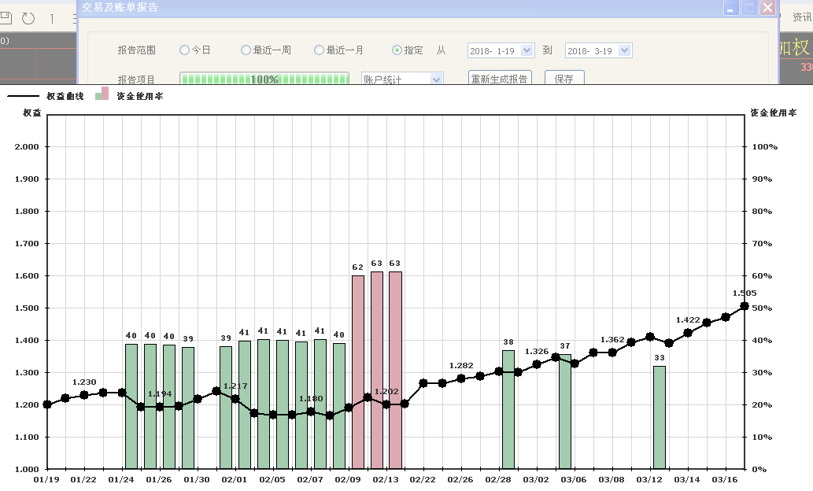813x491 pixels.
Task: Open the end date 2018-3-19 dropdown
Action: [624, 50]
